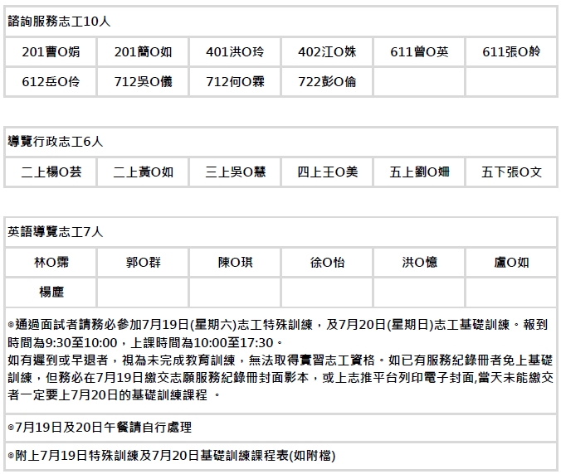This screenshot has height=474, width=561.
Task: Click the cell 五下張O文
Action: point(511,172)
